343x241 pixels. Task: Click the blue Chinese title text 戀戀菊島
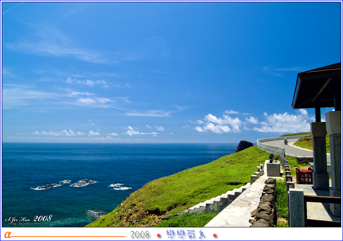pyautogui.click(x=186, y=234)
